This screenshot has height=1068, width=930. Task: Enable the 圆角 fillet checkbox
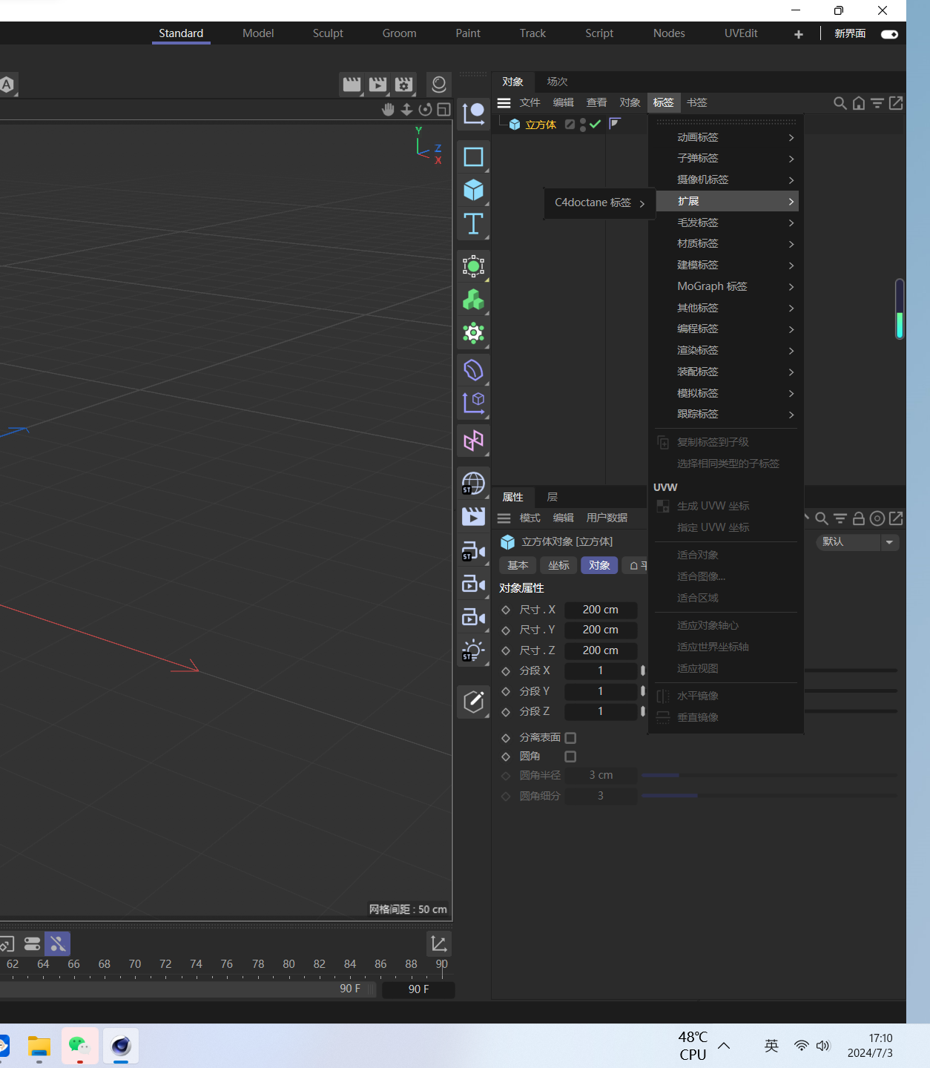point(570,756)
